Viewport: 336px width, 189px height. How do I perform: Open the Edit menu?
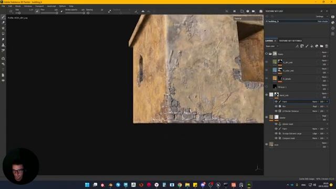tap(10, 6)
